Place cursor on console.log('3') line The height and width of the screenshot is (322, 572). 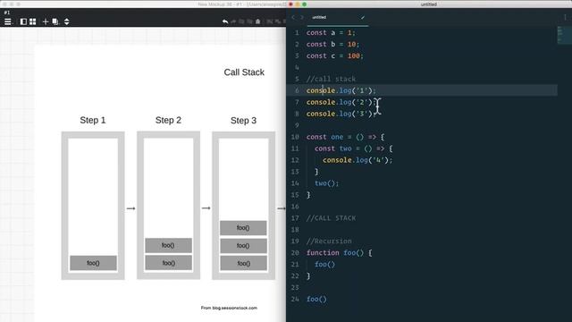(x=341, y=114)
